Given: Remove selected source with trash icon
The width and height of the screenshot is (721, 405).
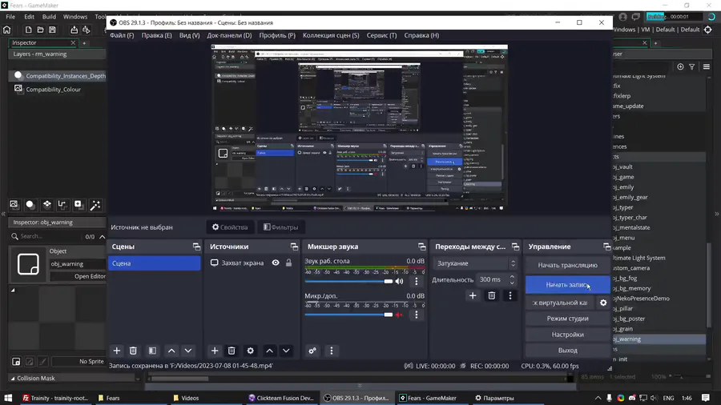Looking at the screenshot, I should tap(232, 351).
